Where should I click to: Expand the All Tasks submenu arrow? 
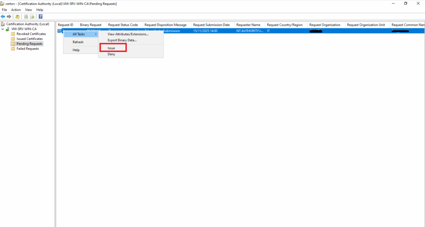pos(96,34)
